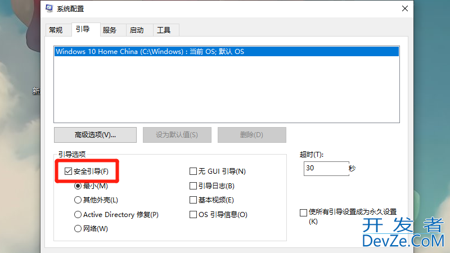
Task: Select the 最小(M) radio option
Action: click(78, 186)
